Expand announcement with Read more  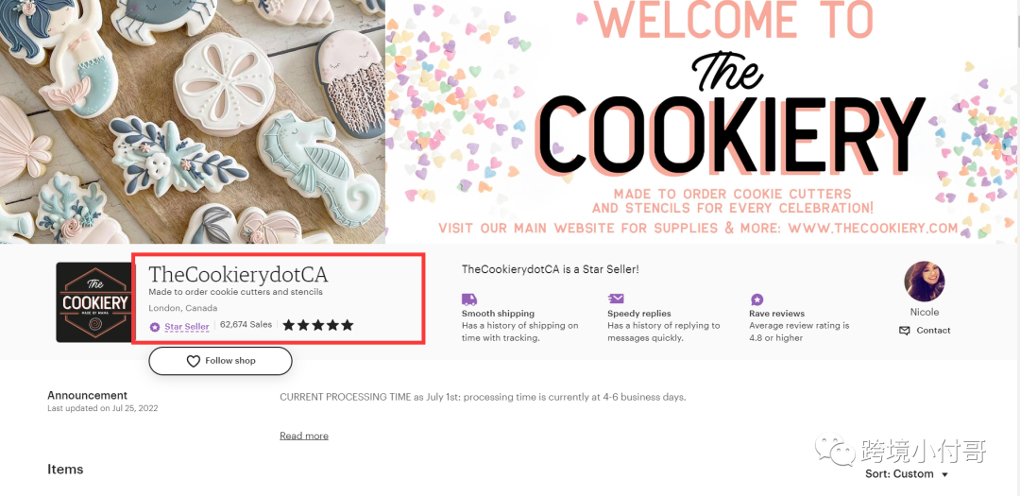pos(304,436)
